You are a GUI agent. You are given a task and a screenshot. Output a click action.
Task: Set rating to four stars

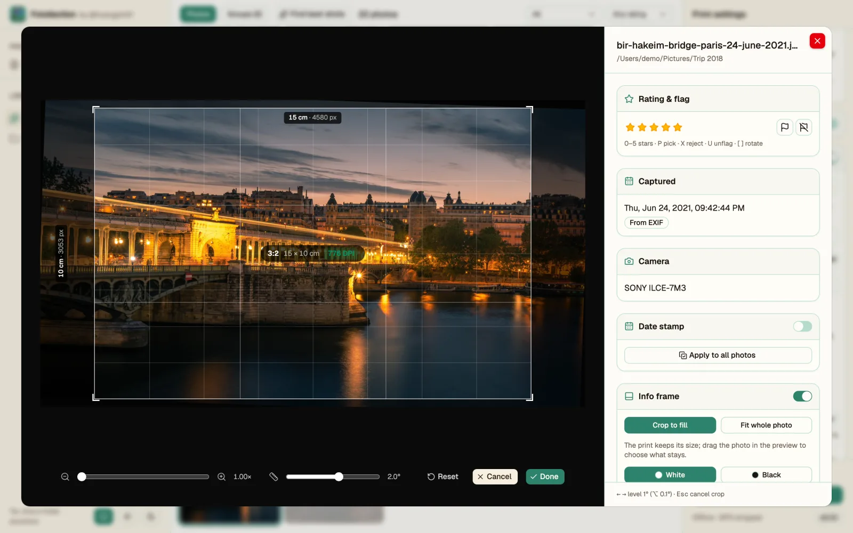(x=666, y=127)
